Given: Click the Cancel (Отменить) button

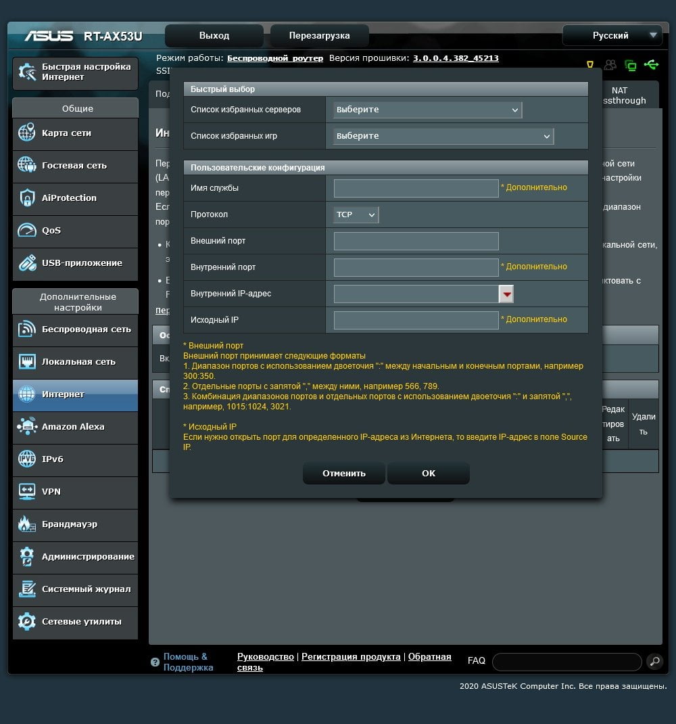Looking at the screenshot, I should (x=344, y=473).
